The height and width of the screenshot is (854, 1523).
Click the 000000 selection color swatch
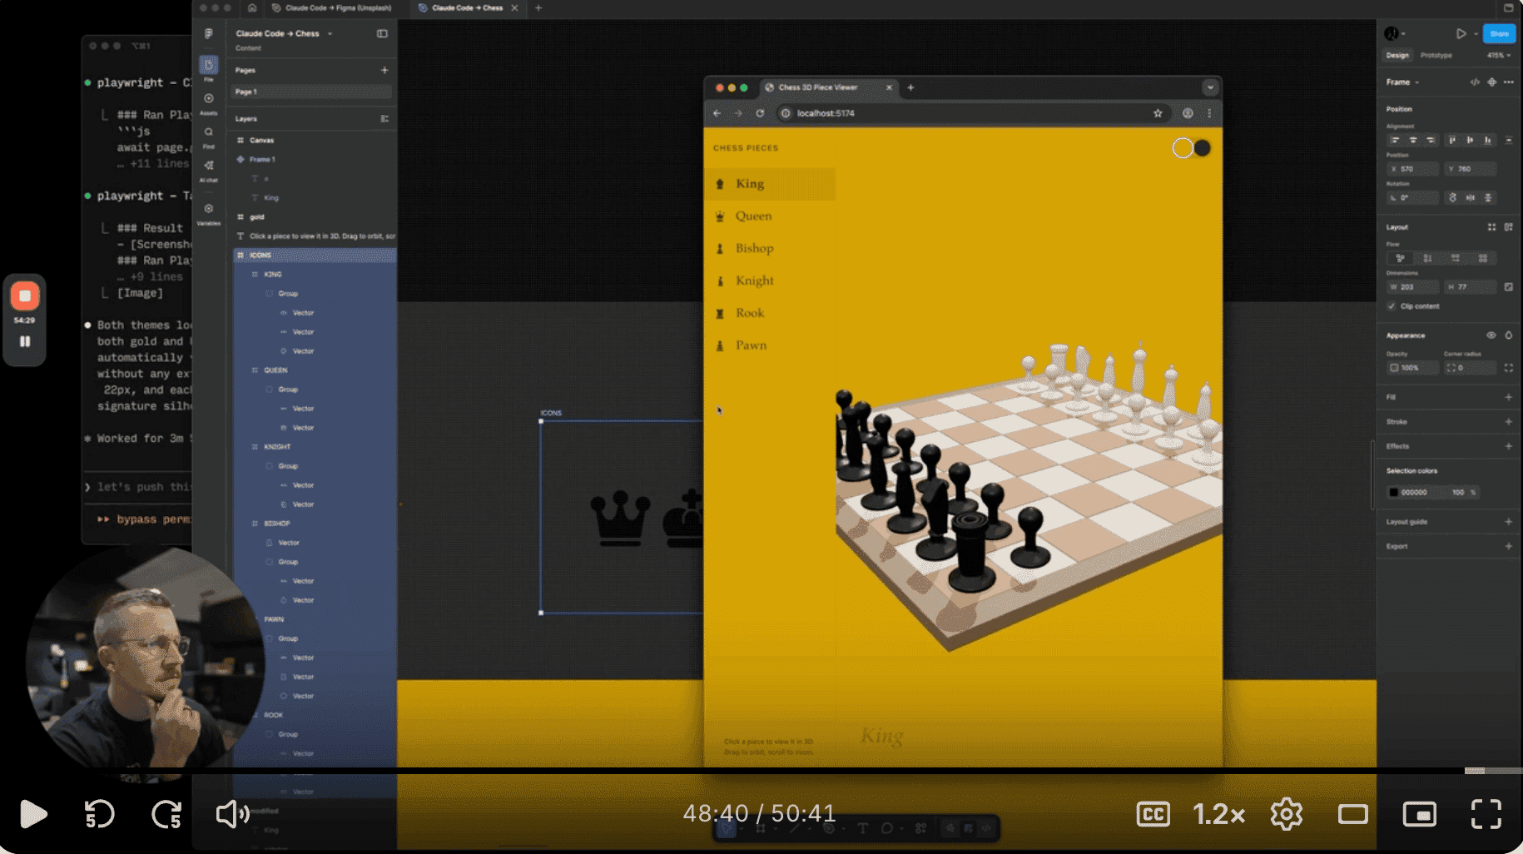[1393, 493]
